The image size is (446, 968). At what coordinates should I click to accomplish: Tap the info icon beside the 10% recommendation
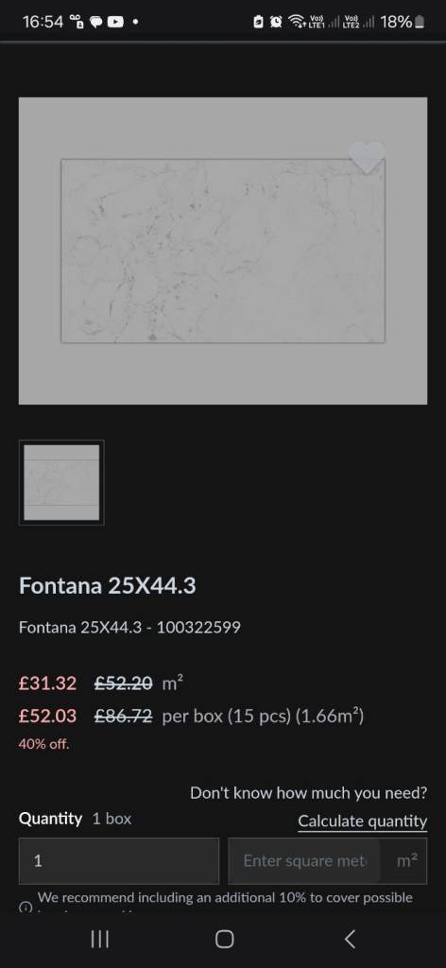coord(26,907)
